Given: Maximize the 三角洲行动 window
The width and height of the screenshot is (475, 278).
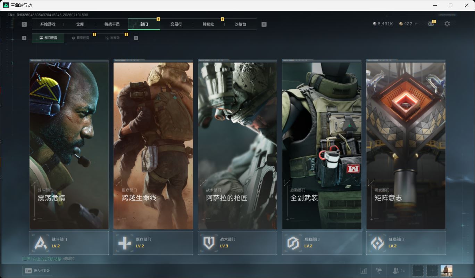Looking at the screenshot, I should point(451,5).
